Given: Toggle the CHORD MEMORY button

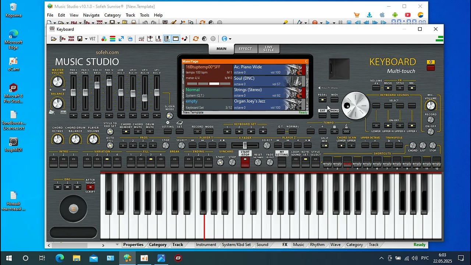Looking at the screenshot, I should point(126,131).
